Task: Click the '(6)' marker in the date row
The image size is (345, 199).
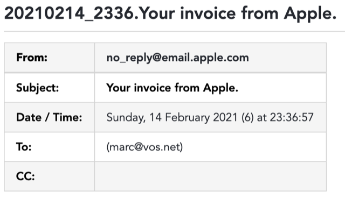Action: pos(247,117)
